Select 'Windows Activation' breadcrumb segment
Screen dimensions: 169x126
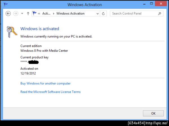[70, 13]
